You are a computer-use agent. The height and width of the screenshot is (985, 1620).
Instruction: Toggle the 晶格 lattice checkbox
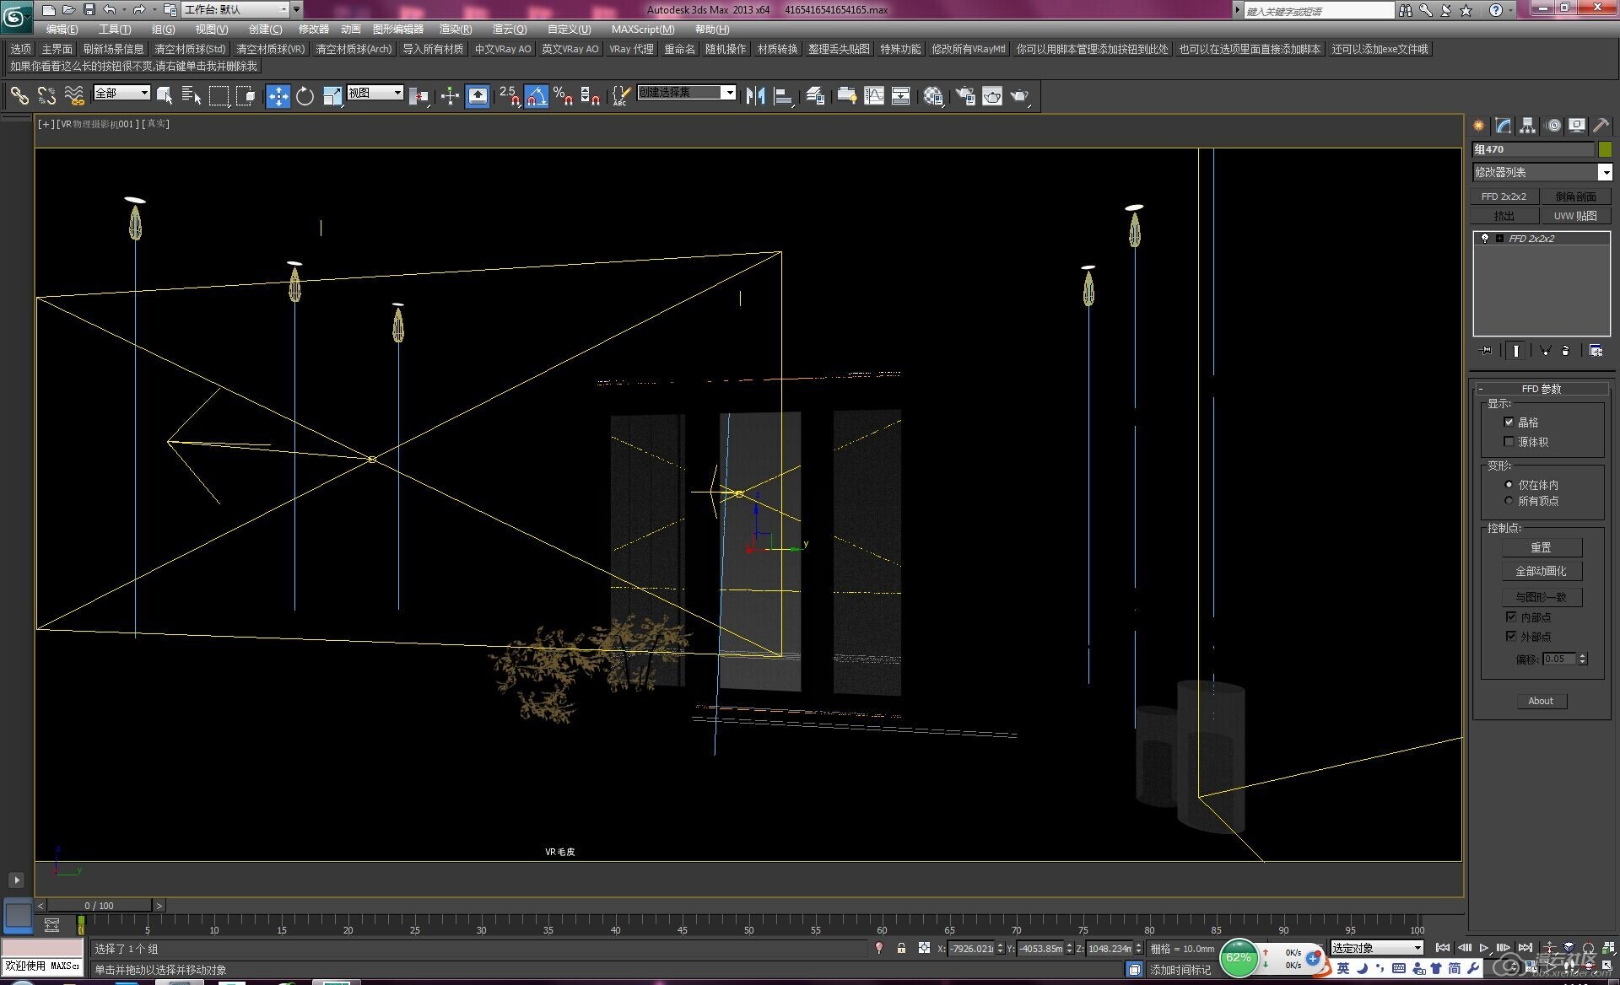(1509, 422)
